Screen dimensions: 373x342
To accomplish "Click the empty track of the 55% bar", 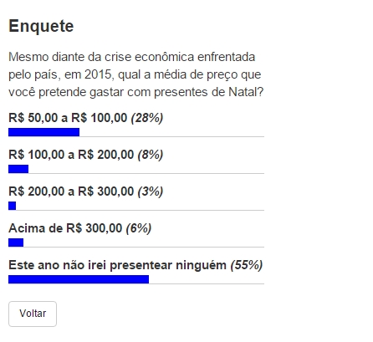I will 207,279.
